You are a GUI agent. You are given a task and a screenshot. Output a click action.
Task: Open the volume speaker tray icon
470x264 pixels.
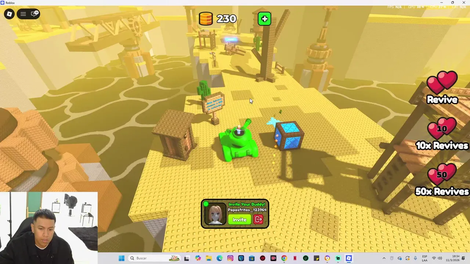[x=440, y=258]
